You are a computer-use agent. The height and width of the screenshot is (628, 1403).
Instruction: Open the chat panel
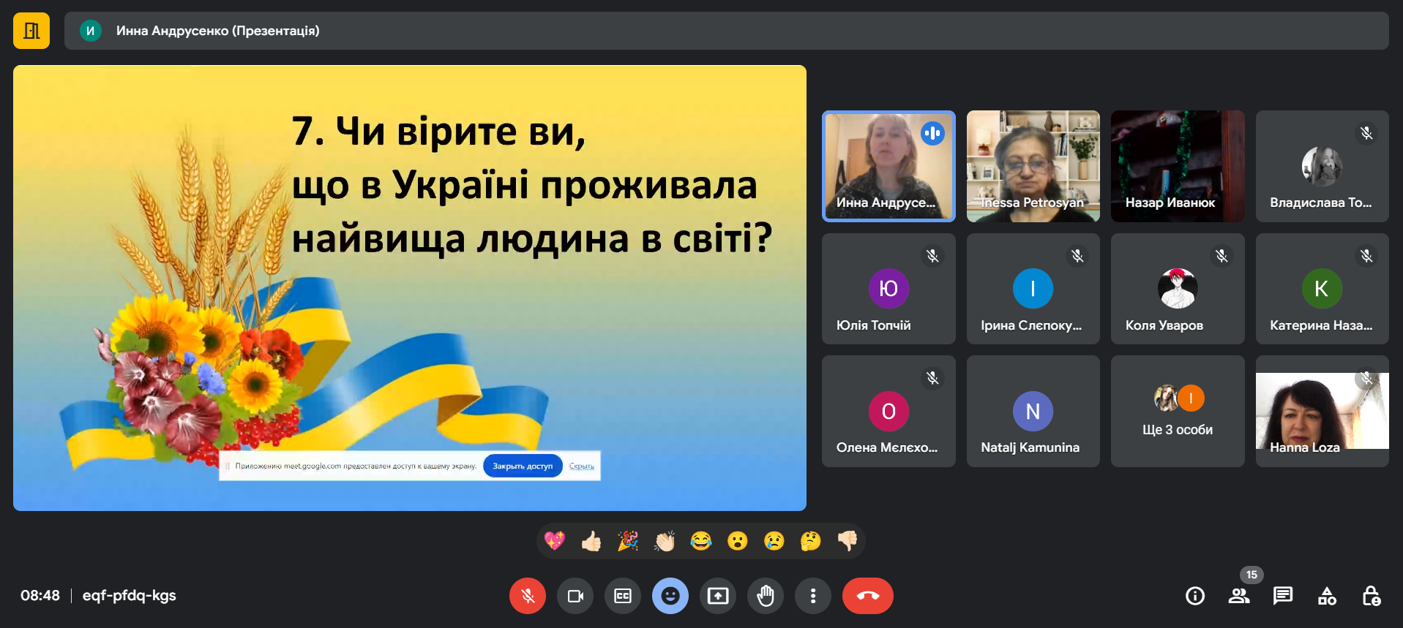pos(1282,596)
